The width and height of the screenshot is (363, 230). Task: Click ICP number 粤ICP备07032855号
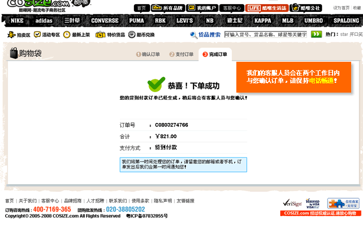pos(147,216)
